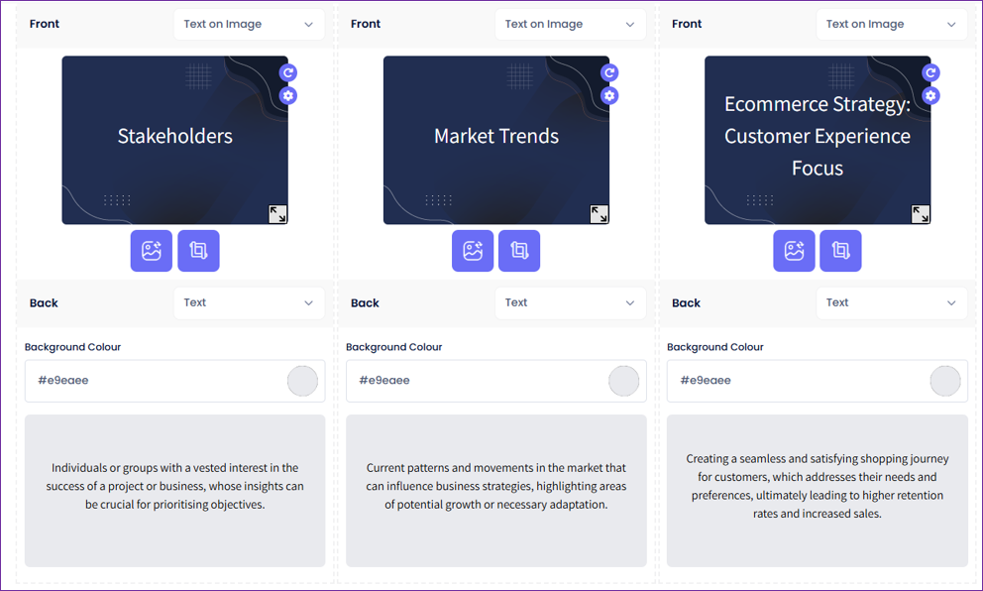
Task: Open Back type dropdown for Market Trends card
Action: click(570, 302)
